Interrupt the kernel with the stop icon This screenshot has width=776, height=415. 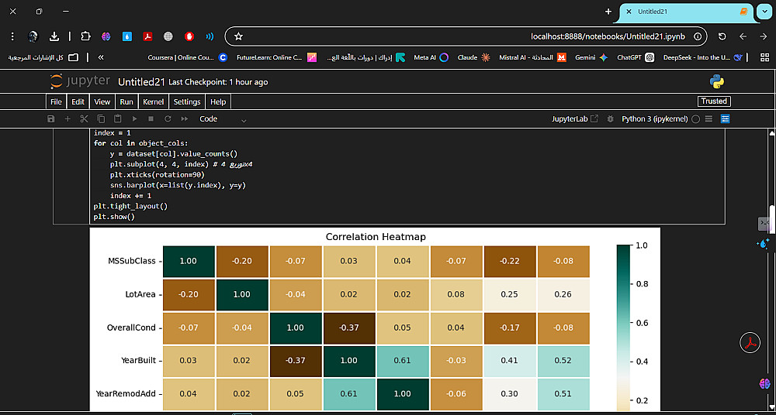(151, 119)
